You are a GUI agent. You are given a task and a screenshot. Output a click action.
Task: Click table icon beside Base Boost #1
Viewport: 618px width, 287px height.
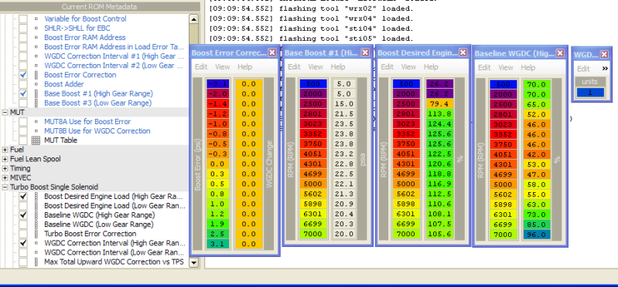point(36,93)
